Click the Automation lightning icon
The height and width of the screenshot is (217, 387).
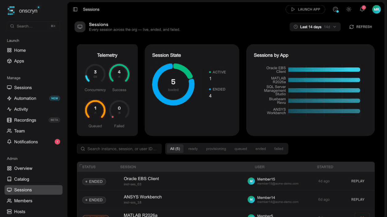(9, 98)
